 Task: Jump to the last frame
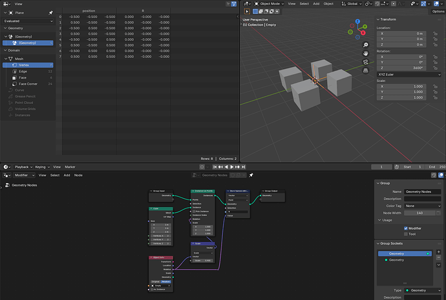click(244, 167)
